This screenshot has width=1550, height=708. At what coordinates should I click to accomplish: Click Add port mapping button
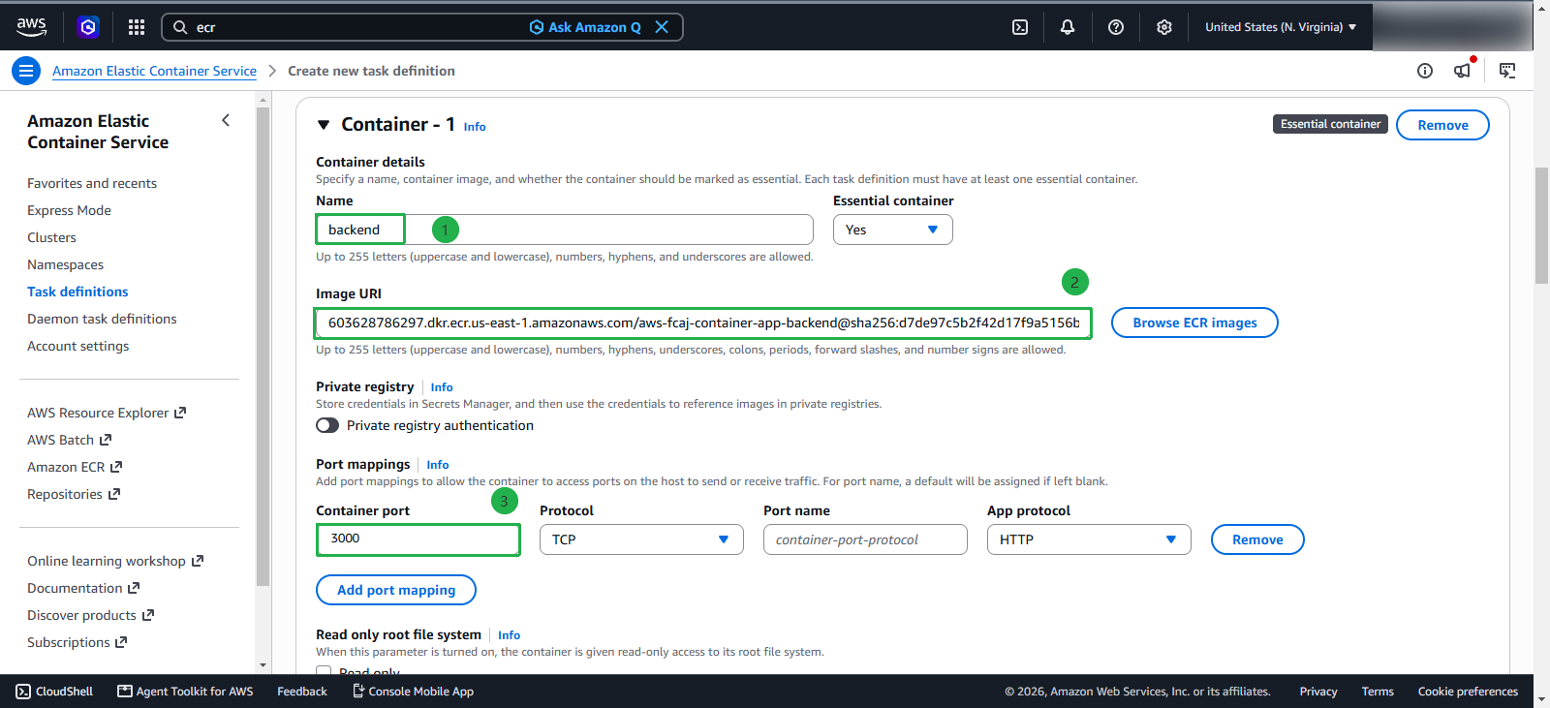(396, 590)
